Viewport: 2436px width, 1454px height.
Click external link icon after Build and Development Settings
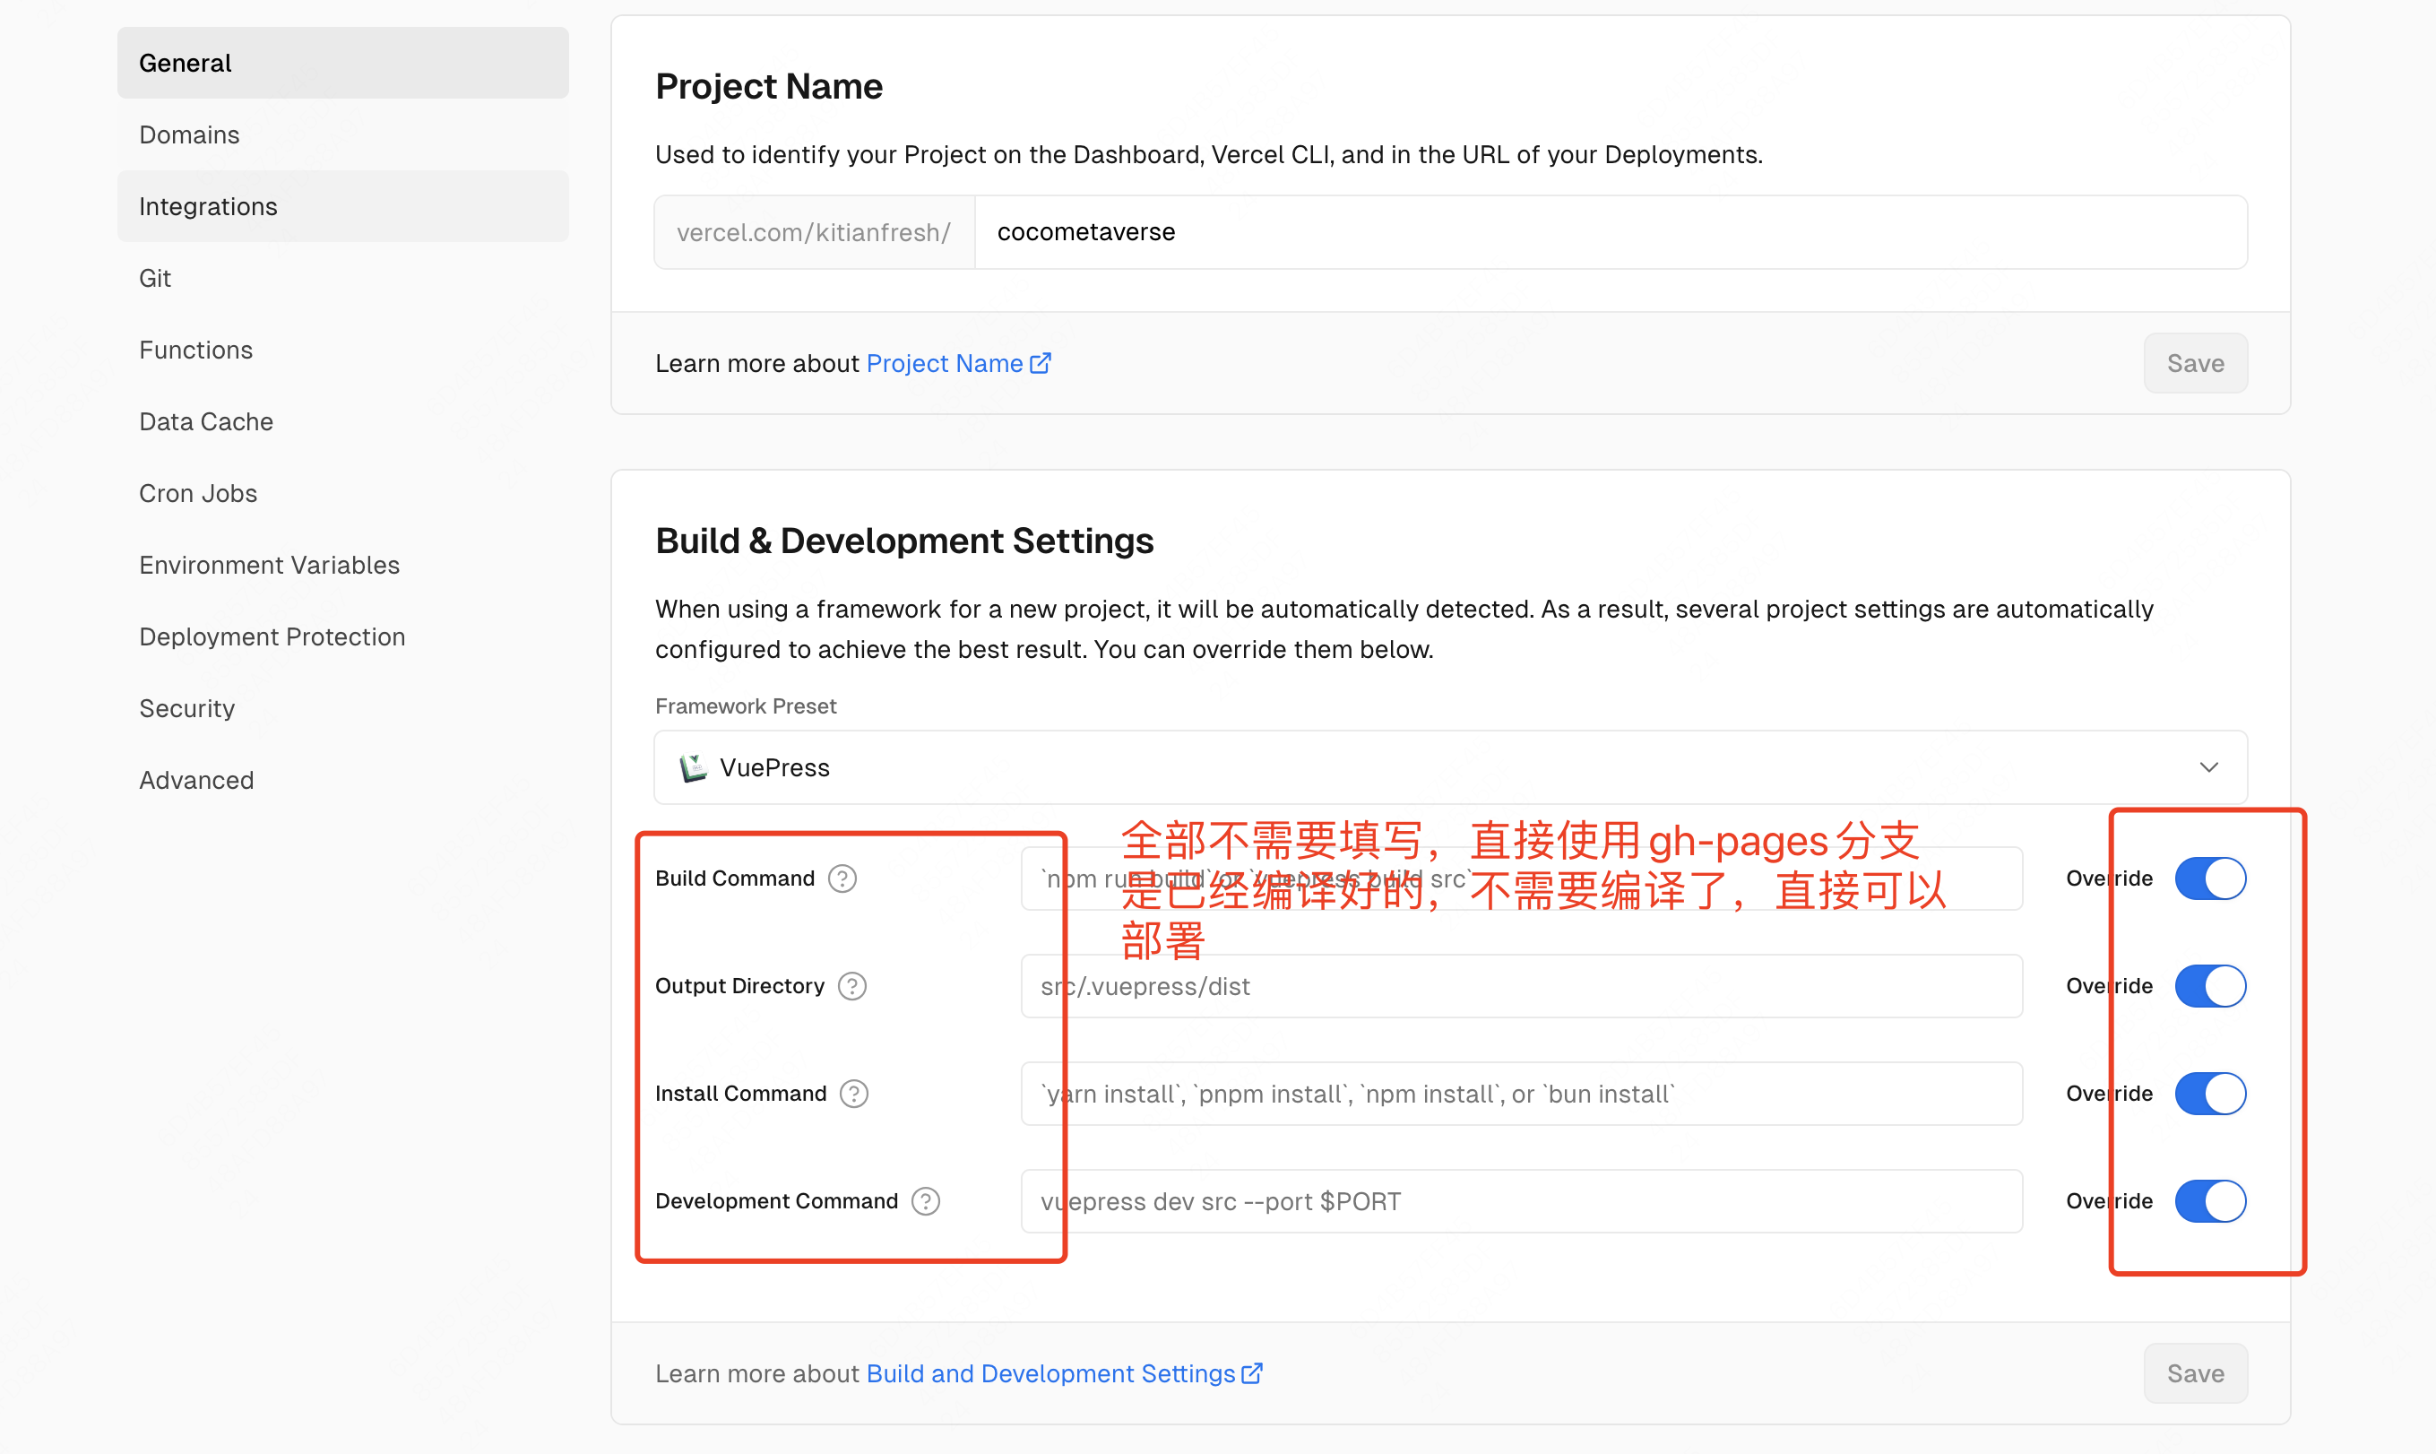click(1252, 1373)
